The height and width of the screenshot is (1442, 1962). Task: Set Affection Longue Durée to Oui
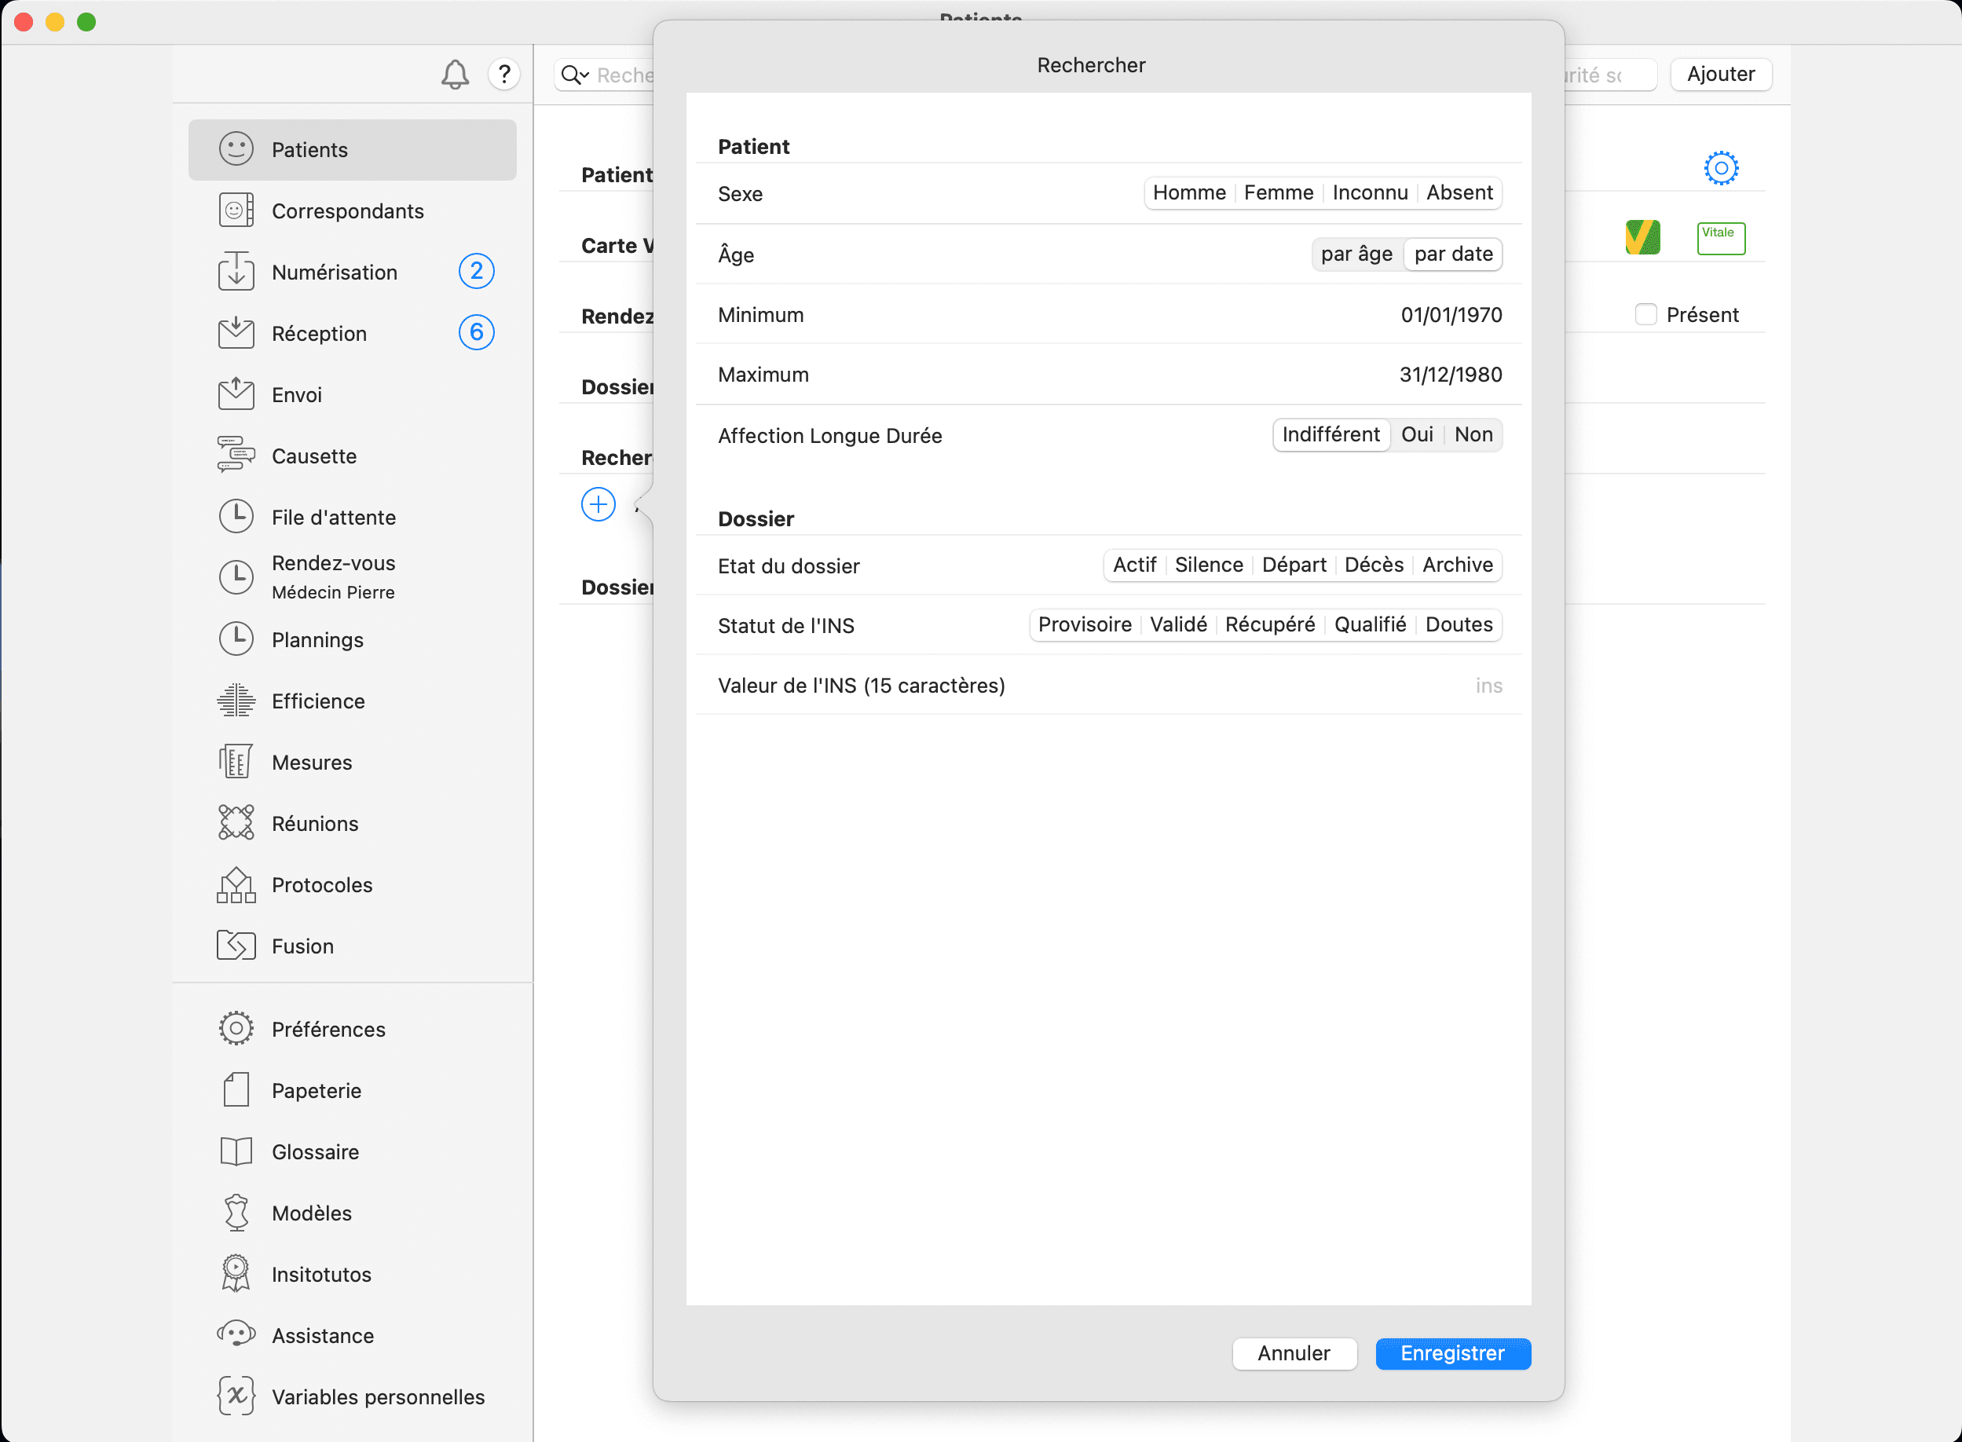(x=1416, y=434)
